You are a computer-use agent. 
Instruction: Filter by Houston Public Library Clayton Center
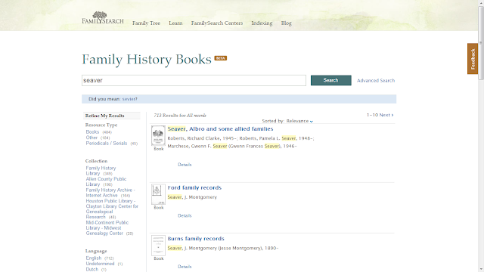[112, 209]
